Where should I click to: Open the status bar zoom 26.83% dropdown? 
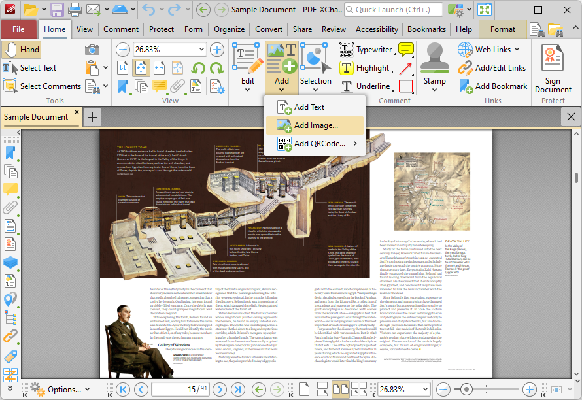coord(425,390)
